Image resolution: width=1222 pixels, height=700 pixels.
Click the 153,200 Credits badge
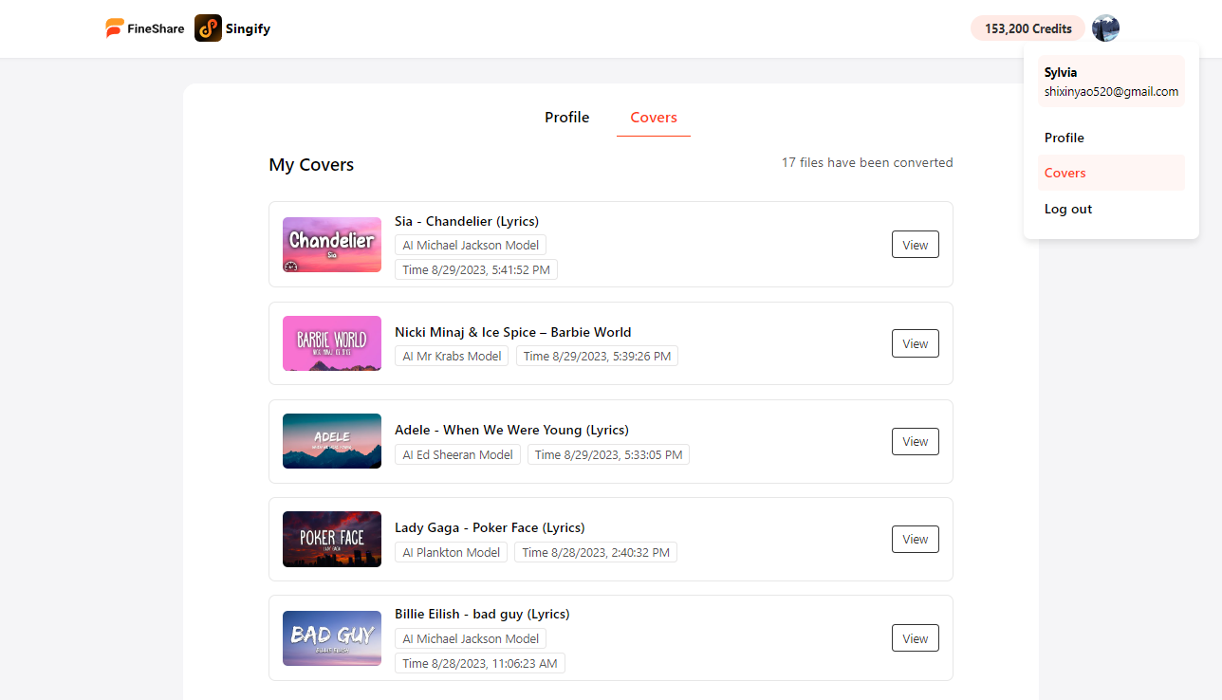(x=1028, y=28)
